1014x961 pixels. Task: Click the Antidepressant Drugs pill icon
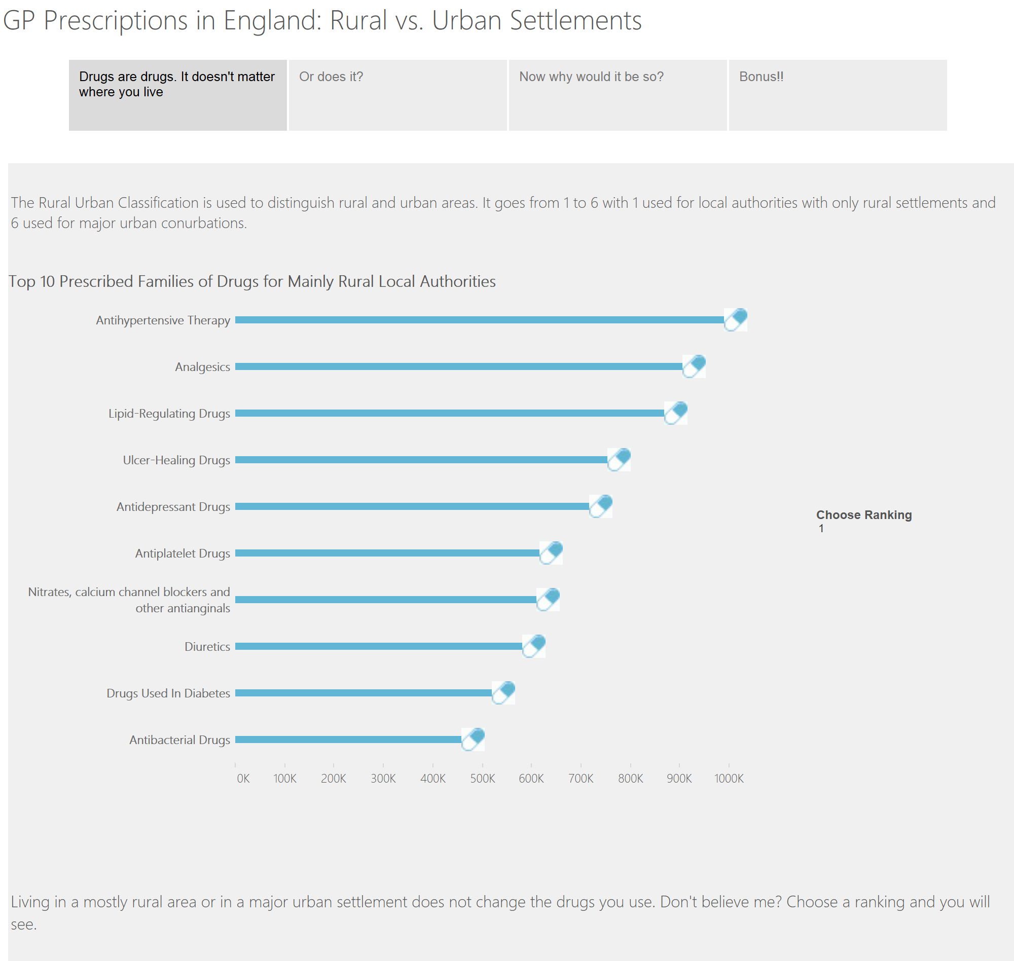(x=600, y=506)
